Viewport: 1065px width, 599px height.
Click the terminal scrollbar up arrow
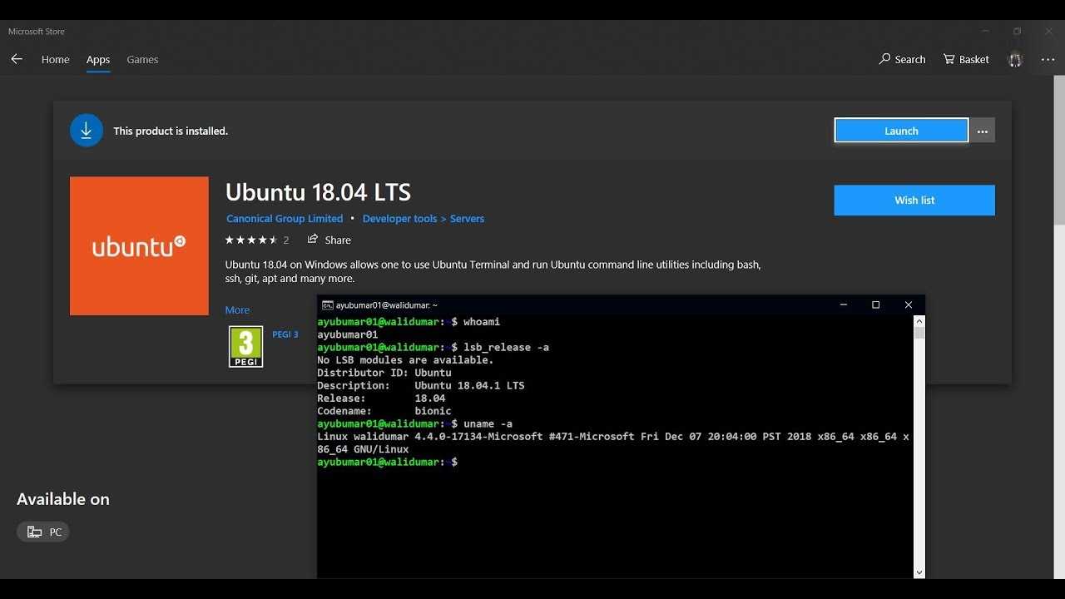point(919,321)
